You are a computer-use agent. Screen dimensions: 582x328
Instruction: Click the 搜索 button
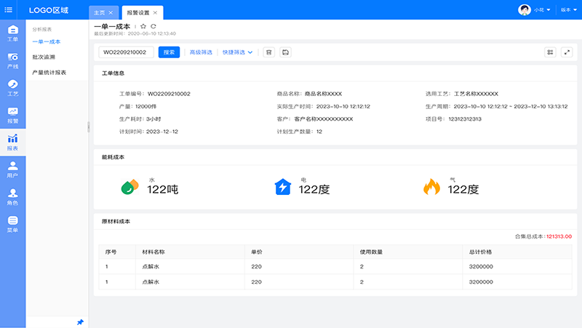(169, 52)
